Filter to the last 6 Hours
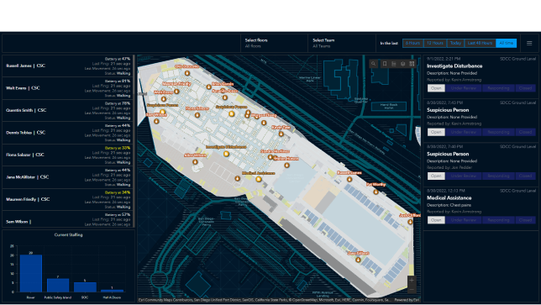This screenshot has width=541, height=305. (412, 43)
